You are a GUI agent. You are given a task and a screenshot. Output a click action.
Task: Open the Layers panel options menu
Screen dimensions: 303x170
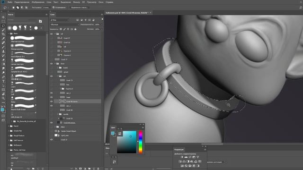pyautogui.click(x=102, y=15)
